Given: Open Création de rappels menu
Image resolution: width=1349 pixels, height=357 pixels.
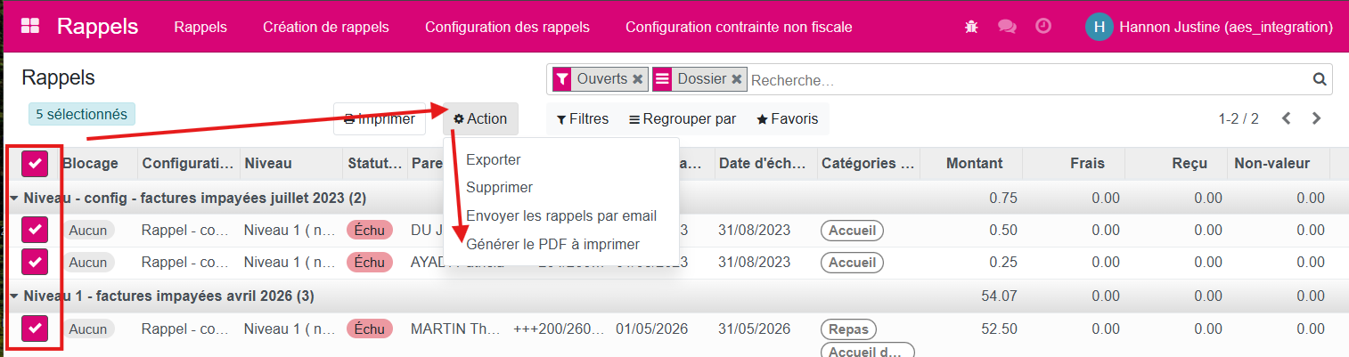Looking at the screenshot, I should [326, 27].
